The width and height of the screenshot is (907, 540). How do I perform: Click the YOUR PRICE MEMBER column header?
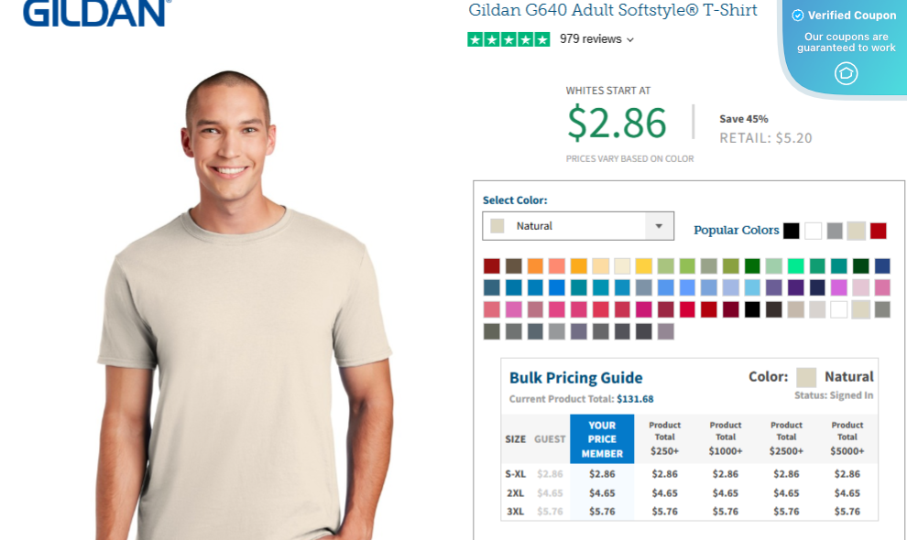click(x=602, y=438)
